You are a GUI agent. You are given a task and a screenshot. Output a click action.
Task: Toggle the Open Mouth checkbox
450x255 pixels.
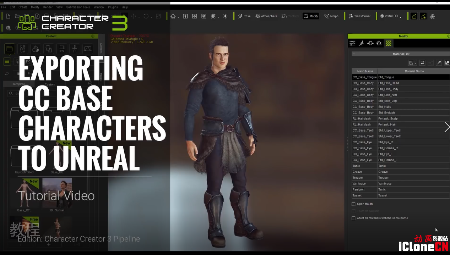point(353,204)
